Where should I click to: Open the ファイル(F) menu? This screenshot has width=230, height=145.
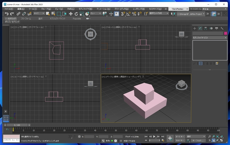(9, 9)
